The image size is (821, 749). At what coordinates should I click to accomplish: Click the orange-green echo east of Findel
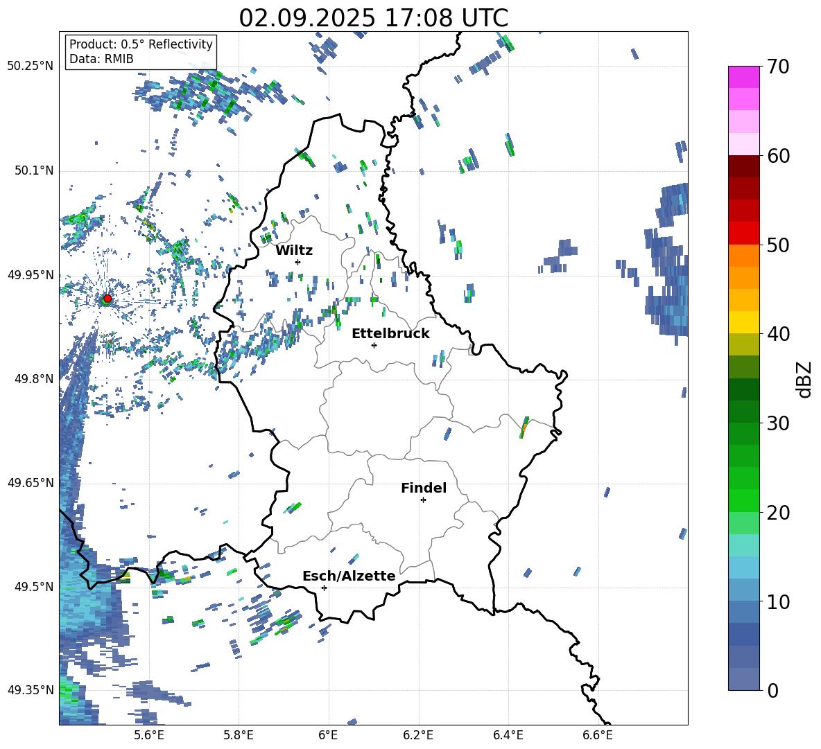point(524,428)
